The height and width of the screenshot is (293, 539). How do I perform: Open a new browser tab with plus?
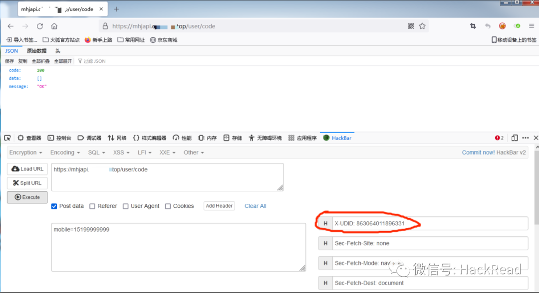(x=116, y=9)
